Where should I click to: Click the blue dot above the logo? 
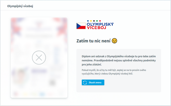[88, 21]
